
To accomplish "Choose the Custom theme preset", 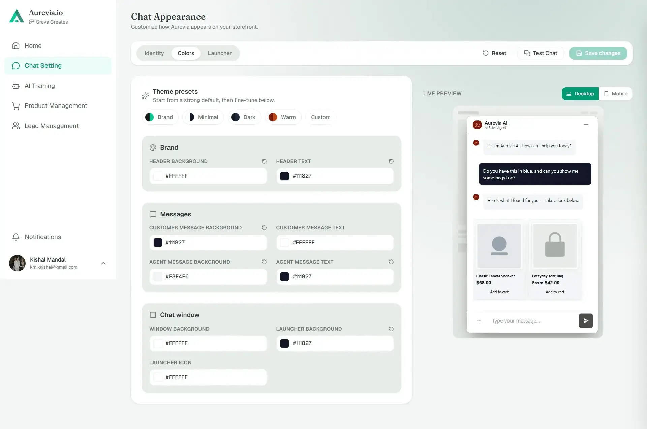I will [321, 117].
